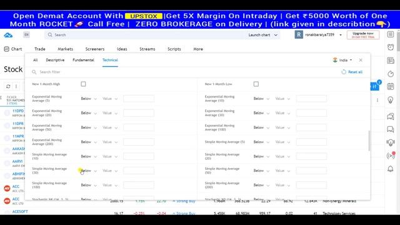Click the top Search box
This screenshot has height=225, width=400.
pyautogui.click(x=146, y=35)
